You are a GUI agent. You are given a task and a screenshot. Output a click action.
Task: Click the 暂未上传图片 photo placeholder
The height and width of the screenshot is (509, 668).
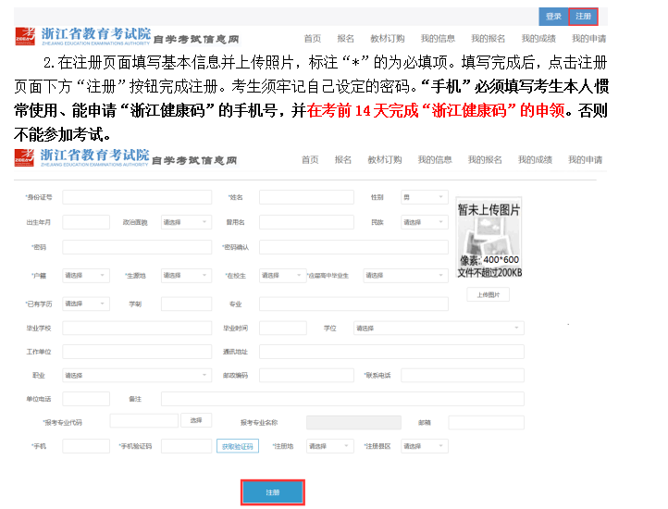coord(489,238)
